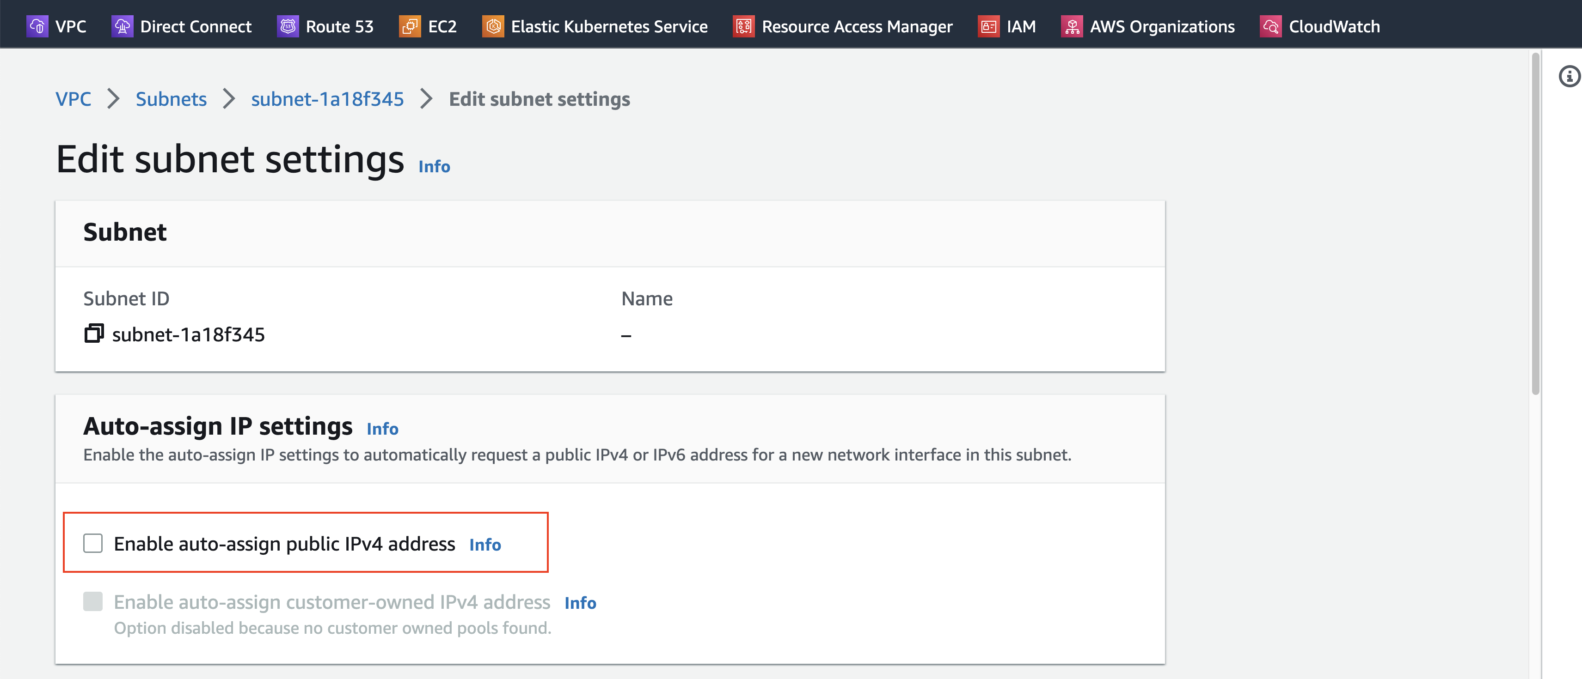Copy the subnet ID using copy icon

click(x=94, y=333)
